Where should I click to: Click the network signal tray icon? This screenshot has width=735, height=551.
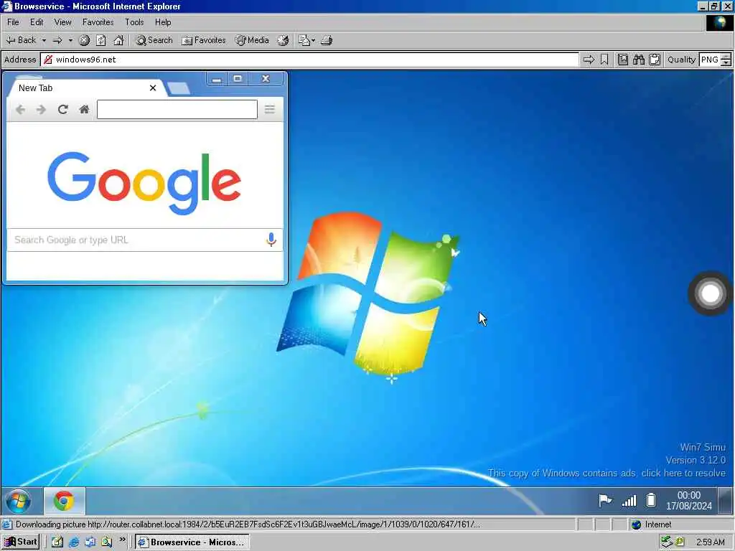click(x=629, y=500)
